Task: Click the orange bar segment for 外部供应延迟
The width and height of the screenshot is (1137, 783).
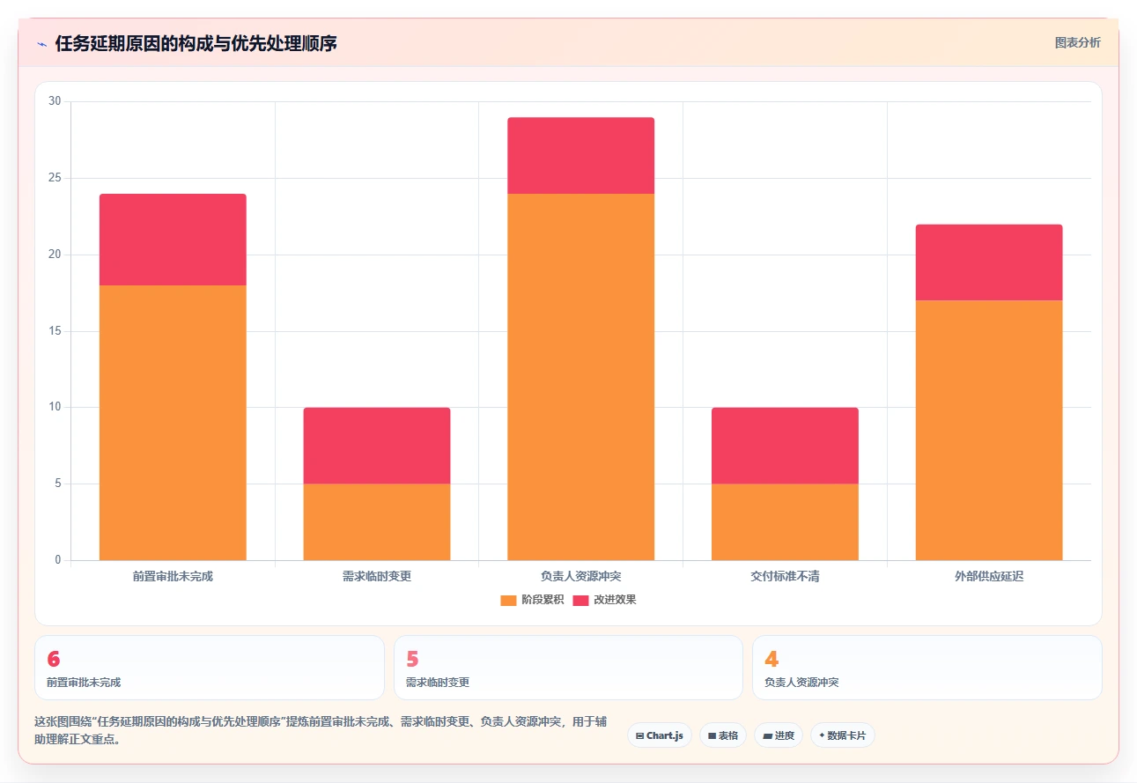Action: tap(989, 430)
